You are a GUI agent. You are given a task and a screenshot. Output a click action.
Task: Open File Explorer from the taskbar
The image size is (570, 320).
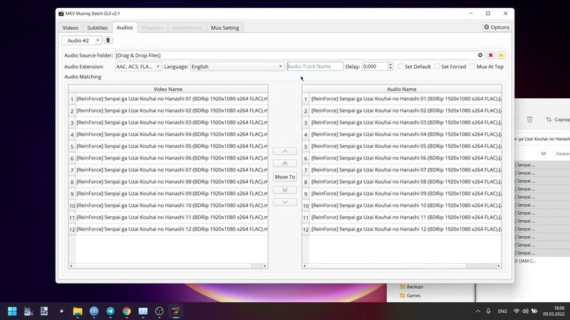tap(78, 311)
